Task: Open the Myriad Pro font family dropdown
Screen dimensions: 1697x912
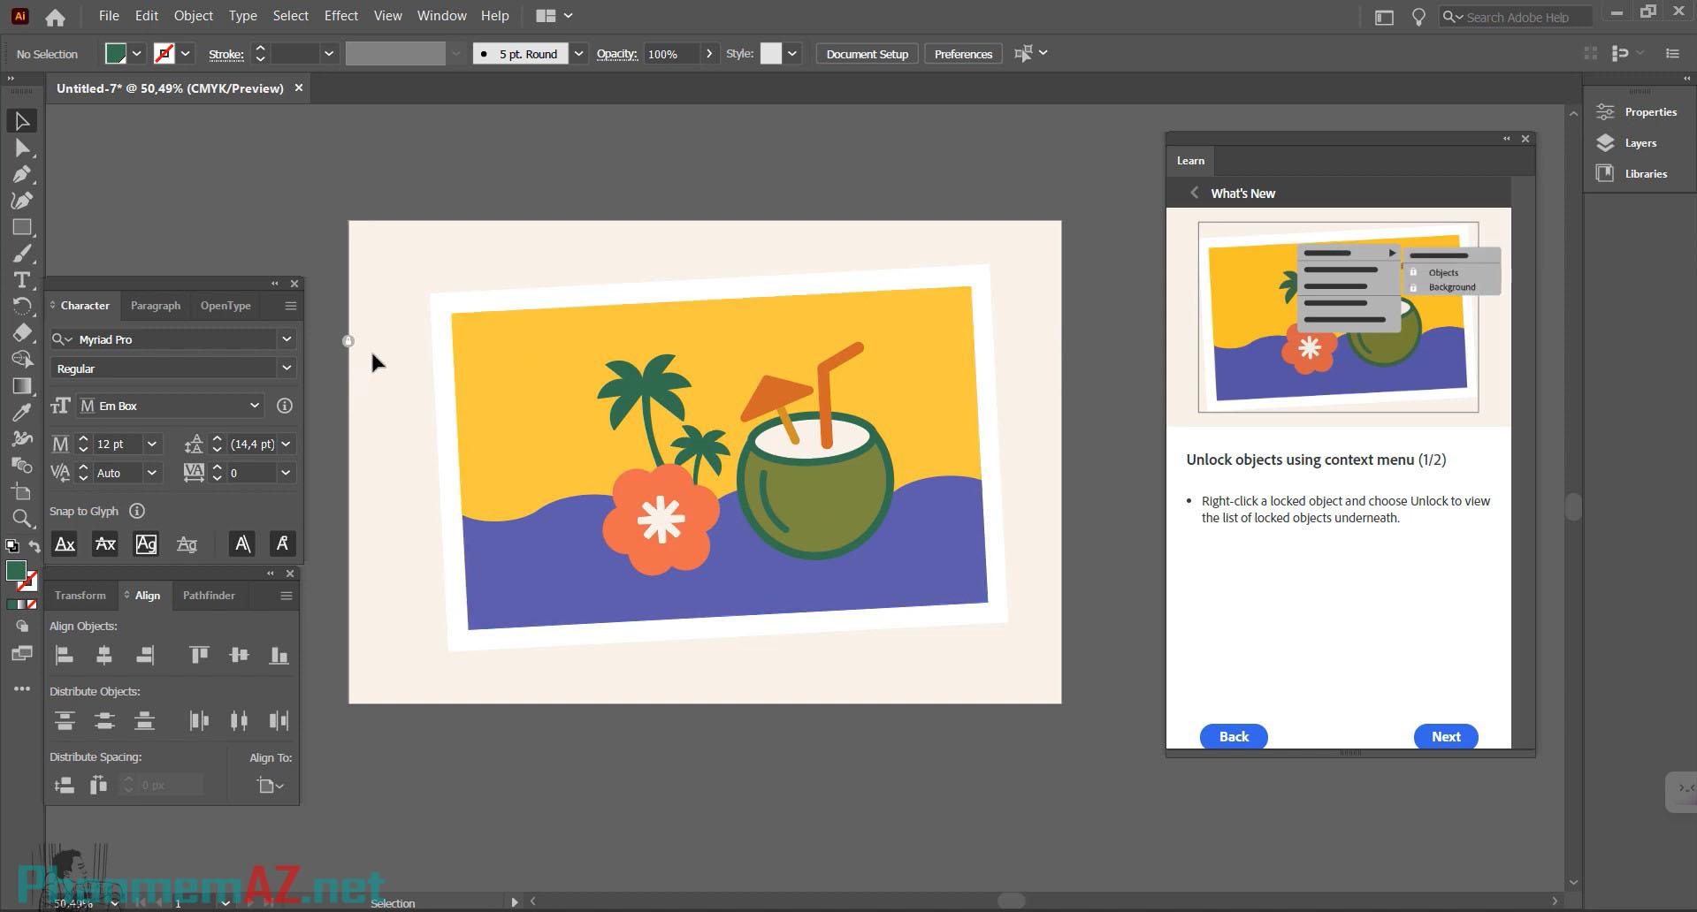Action: pos(287,338)
